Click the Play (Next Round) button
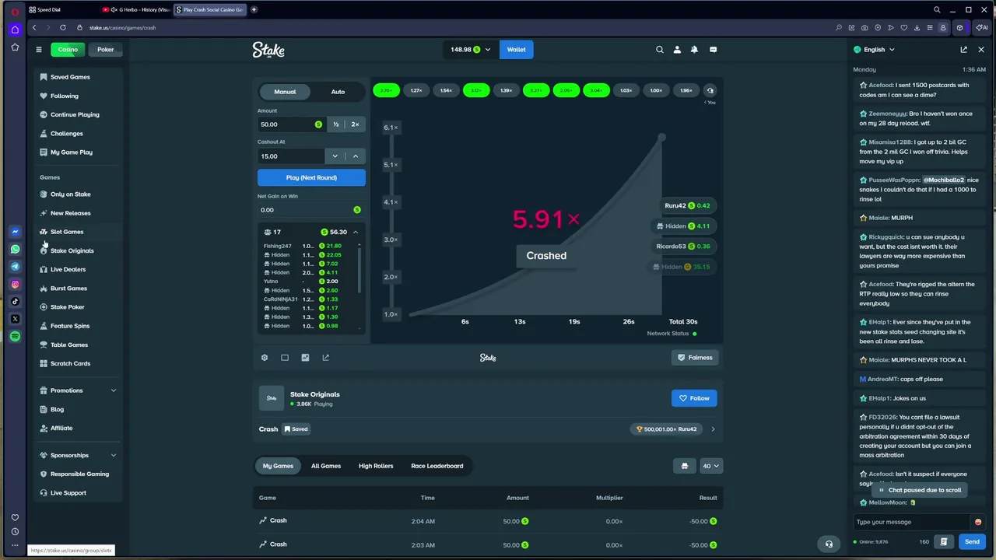The image size is (996, 560). tap(311, 177)
